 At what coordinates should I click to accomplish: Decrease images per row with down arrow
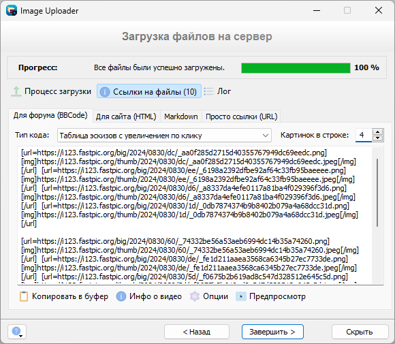(377, 138)
